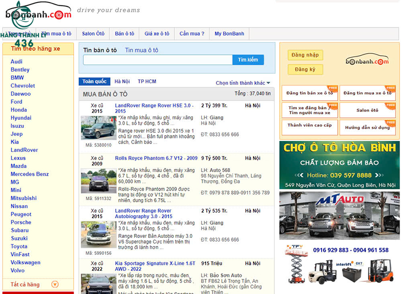Screen dimensions: 401x294
Task: Filter by Mazda brand
Action: pyautogui.click(x=19, y=166)
